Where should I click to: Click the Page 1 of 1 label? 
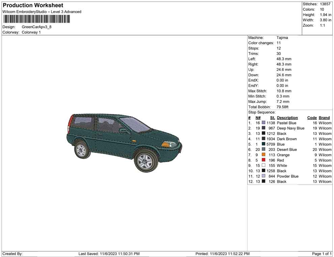point(321,254)
